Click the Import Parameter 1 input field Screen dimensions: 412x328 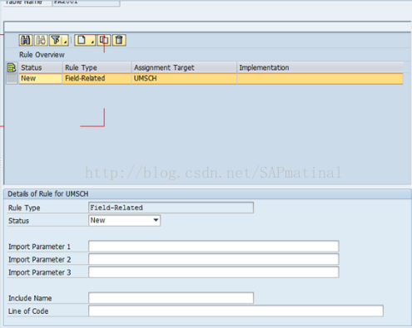coord(214,247)
